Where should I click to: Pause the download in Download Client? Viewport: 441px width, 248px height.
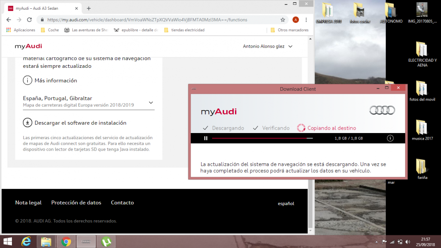coord(206,138)
